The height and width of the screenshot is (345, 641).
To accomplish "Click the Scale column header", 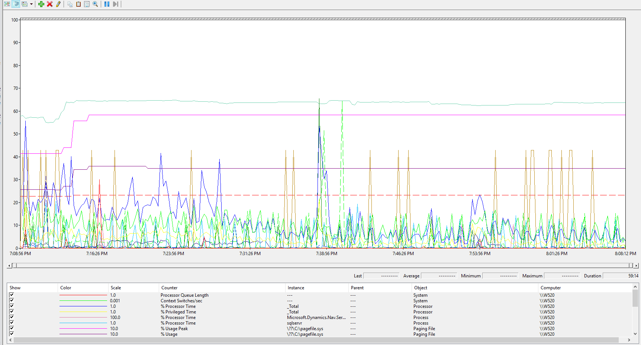I will point(133,288).
